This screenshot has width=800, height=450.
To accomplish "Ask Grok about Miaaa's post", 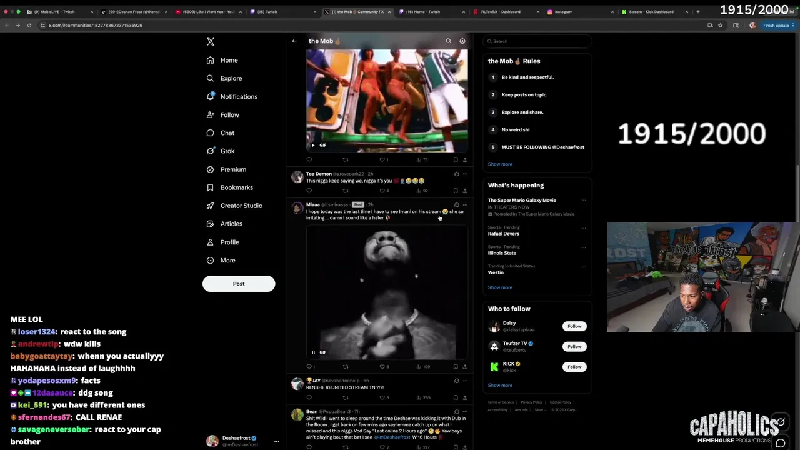I will (456, 205).
